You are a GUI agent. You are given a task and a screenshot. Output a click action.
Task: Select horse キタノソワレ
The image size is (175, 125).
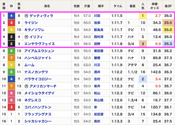coord(34,30)
